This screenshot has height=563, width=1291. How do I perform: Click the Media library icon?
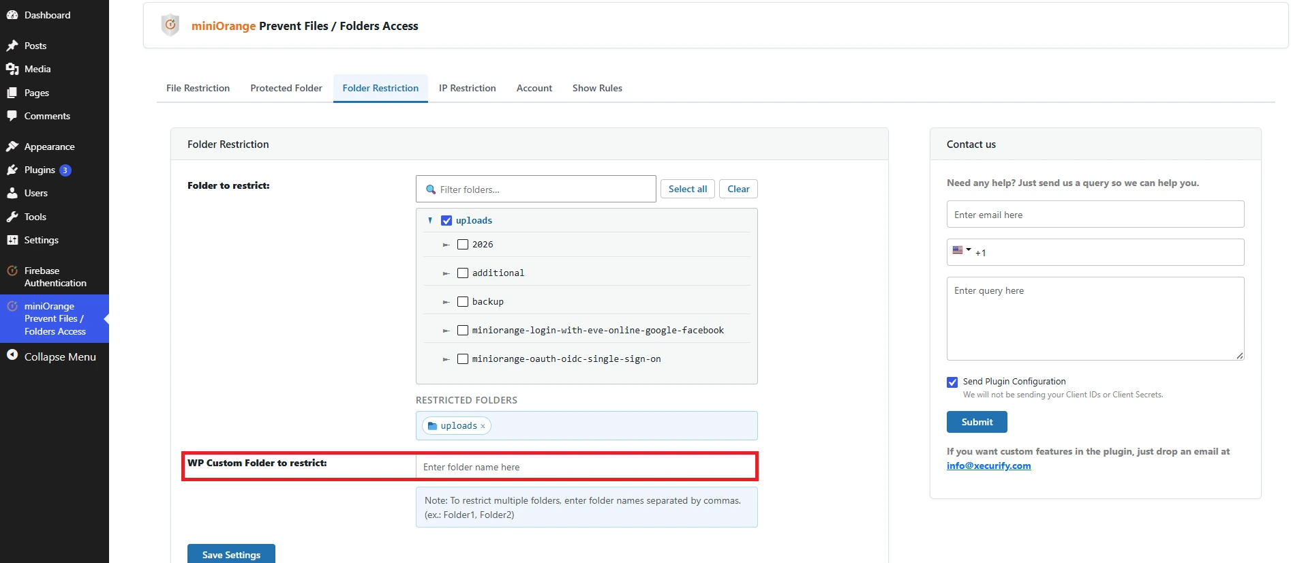click(x=12, y=69)
